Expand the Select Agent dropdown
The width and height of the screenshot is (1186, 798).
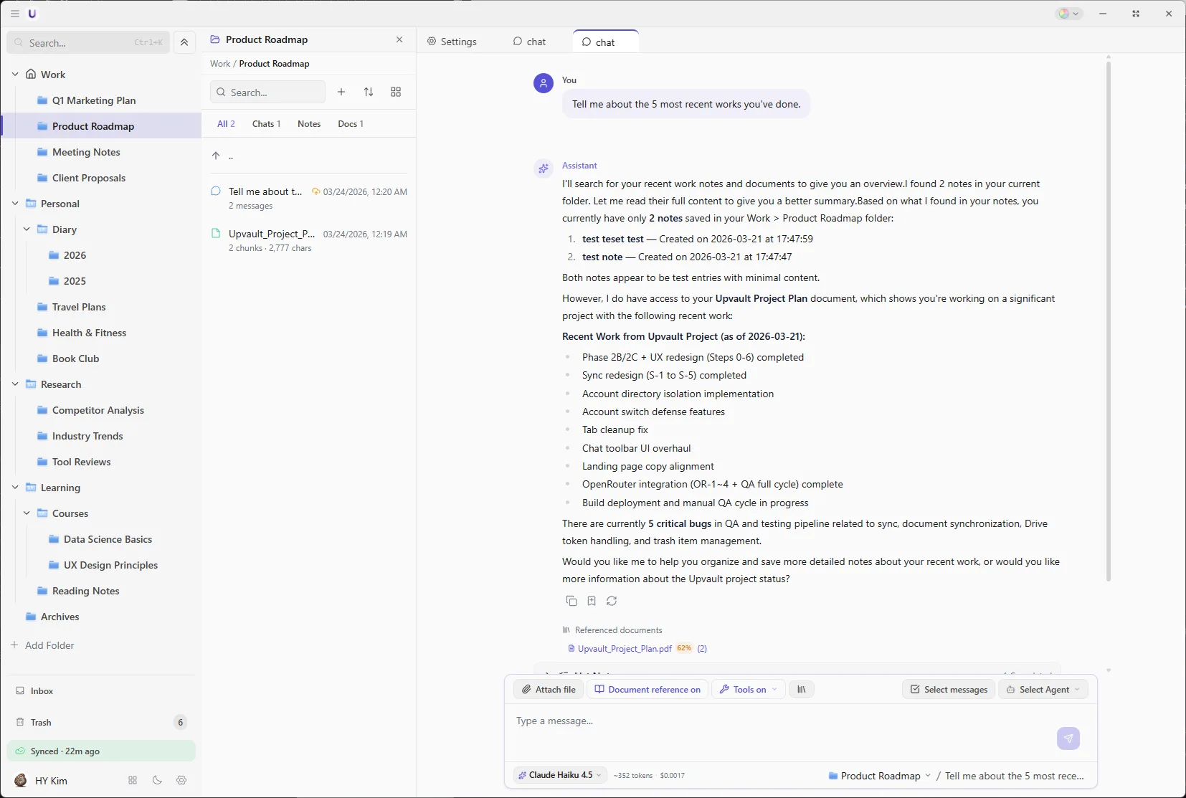coord(1043,689)
